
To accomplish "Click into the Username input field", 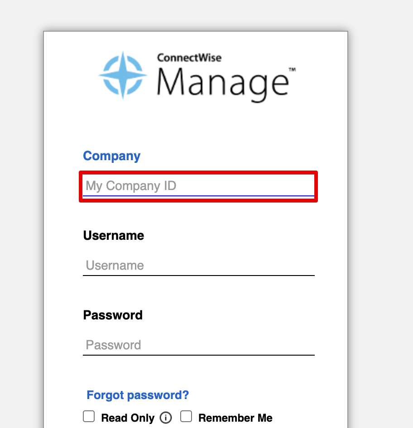I will pyautogui.click(x=198, y=265).
